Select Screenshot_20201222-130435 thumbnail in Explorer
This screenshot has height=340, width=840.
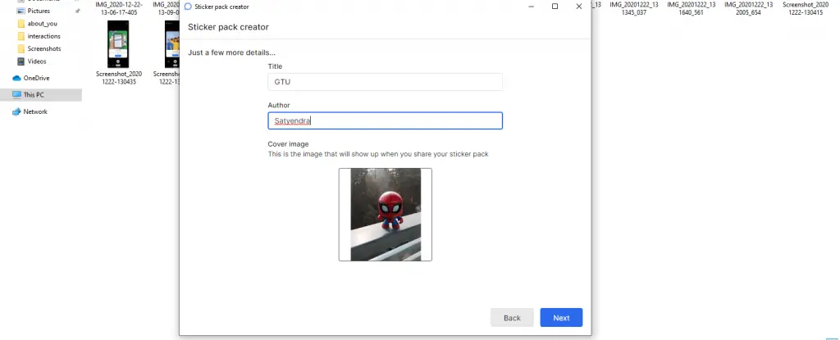point(118,44)
